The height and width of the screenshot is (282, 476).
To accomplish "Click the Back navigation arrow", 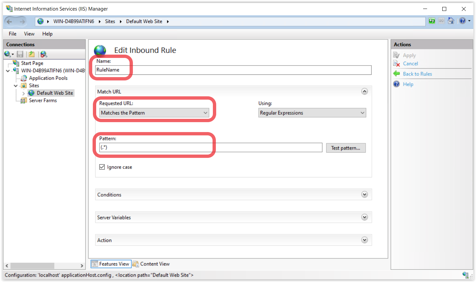I will pos(9,22).
